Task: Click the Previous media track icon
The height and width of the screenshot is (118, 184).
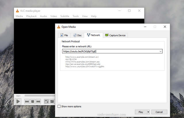Action: (27, 101)
